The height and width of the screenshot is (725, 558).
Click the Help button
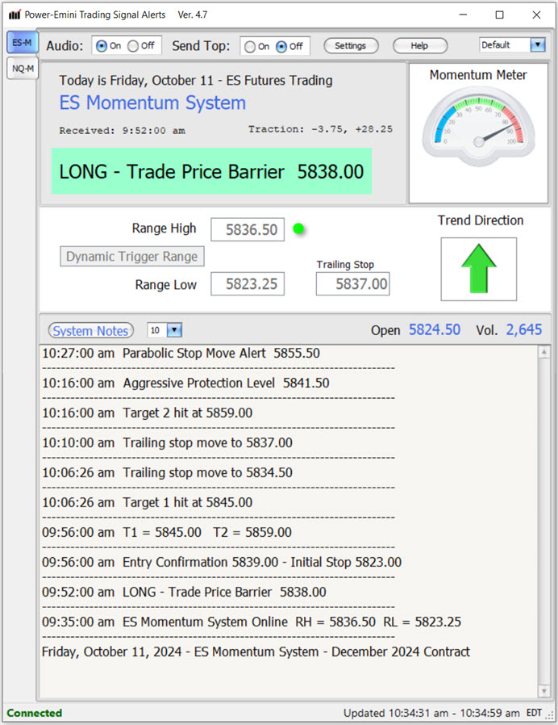point(420,46)
